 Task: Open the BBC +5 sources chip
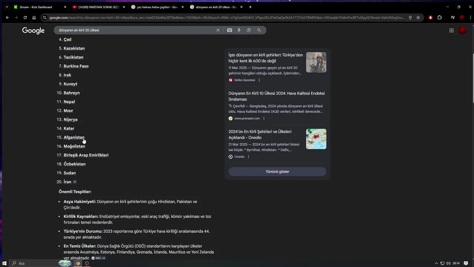pyautogui.click(x=98, y=258)
